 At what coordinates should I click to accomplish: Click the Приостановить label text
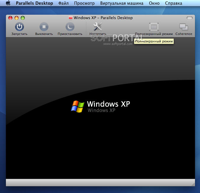click(70, 34)
